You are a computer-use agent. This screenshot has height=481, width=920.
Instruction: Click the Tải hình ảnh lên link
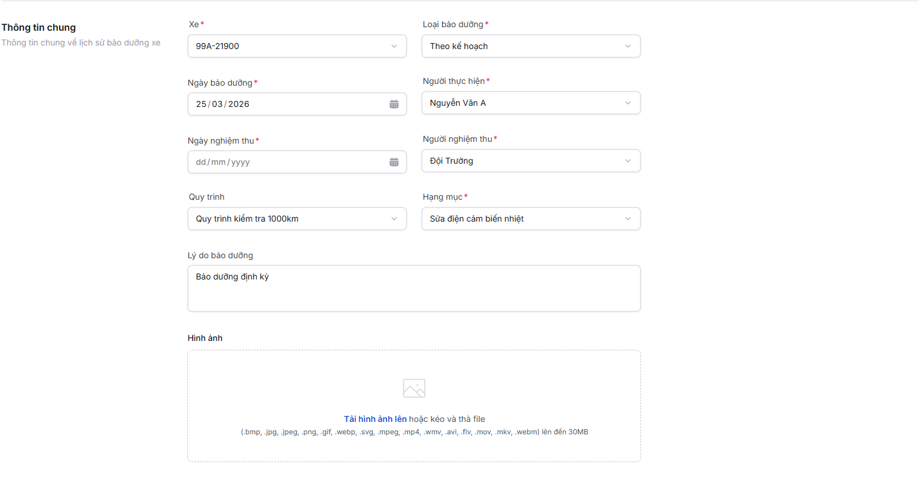click(375, 419)
